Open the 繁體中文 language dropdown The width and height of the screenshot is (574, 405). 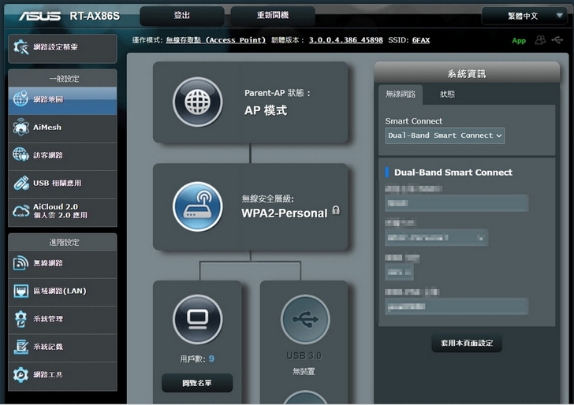524,16
